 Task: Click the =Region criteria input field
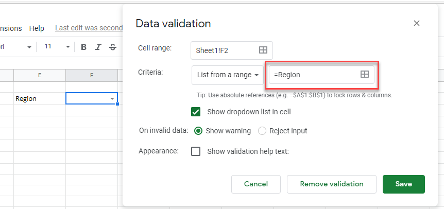314,75
